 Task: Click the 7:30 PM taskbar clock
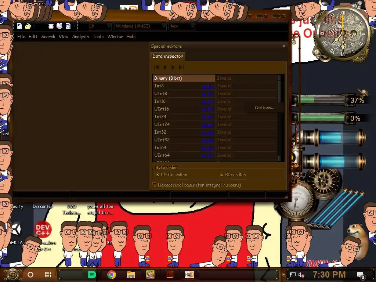coord(329,275)
